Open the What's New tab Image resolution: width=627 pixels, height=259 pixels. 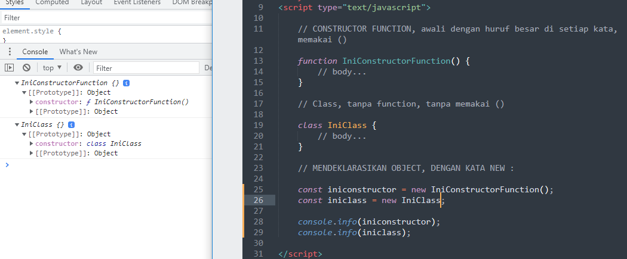click(x=78, y=52)
